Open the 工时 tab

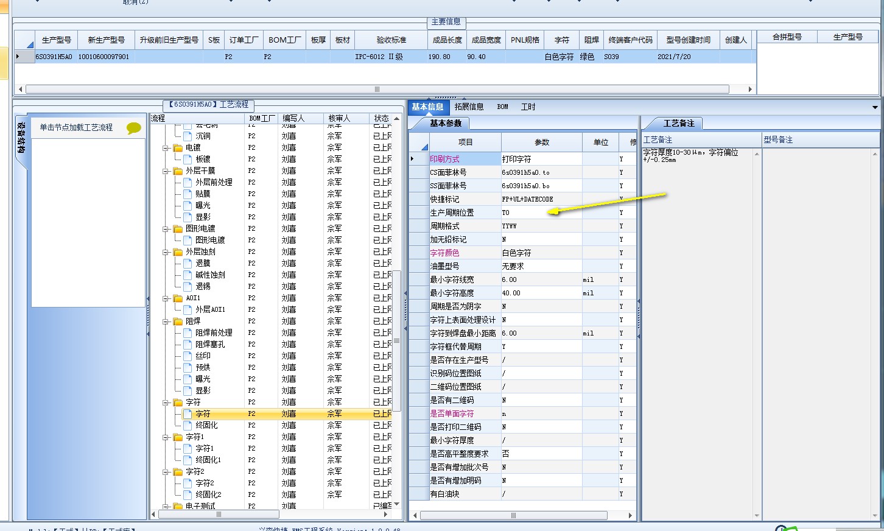point(528,107)
